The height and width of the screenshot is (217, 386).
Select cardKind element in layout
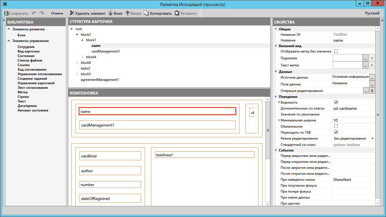click(x=110, y=156)
